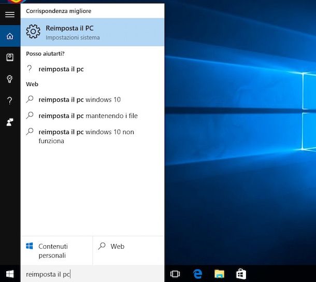Click the 'Web' section heading above suggestions
Screen dimensions: 316x282
pyautogui.click(x=32, y=84)
